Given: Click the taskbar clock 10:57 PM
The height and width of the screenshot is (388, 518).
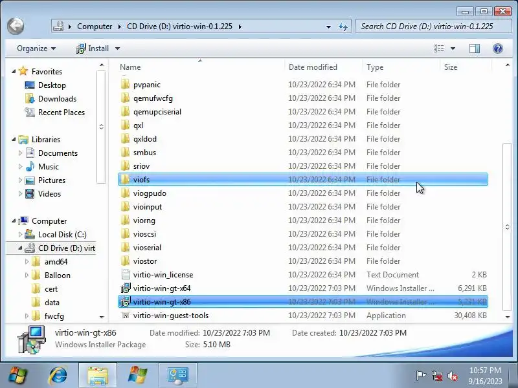Looking at the screenshot, I should (x=485, y=370).
